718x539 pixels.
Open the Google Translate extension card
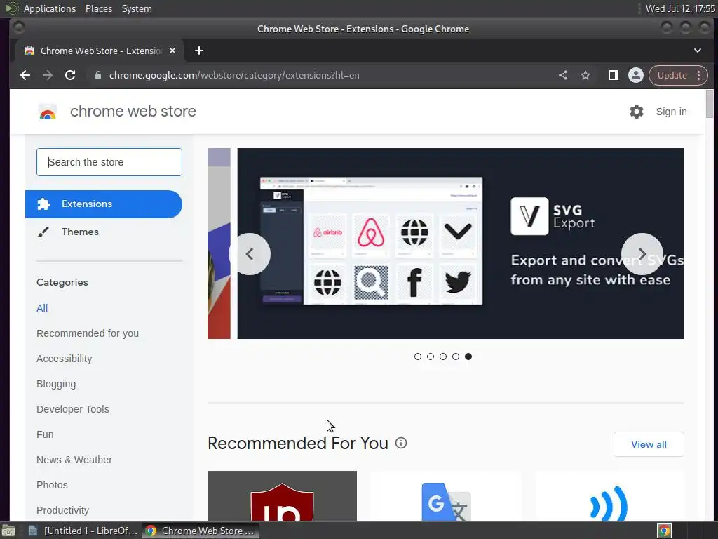click(446, 496)
